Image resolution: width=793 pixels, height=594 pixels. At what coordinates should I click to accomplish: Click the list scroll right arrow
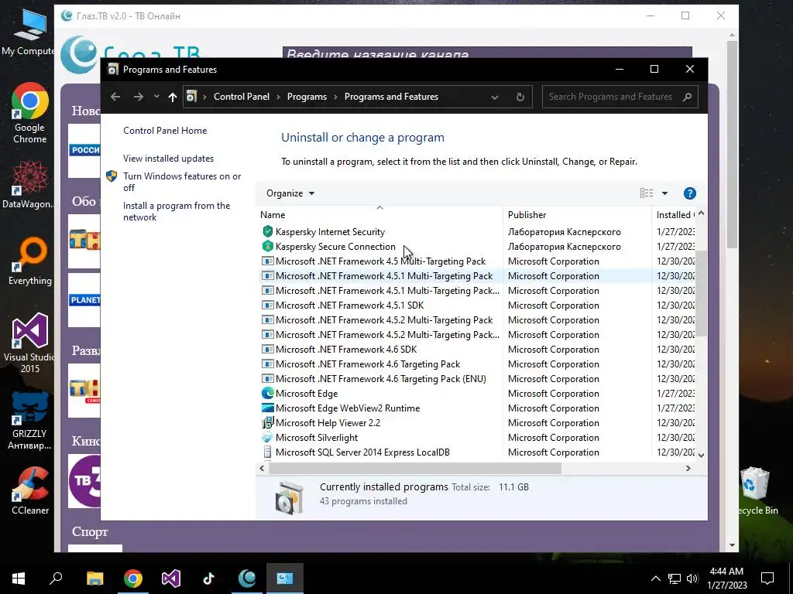[688, 468]
